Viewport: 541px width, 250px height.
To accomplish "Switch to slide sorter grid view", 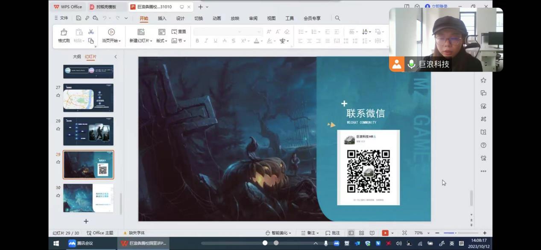I will pos(361,233).
